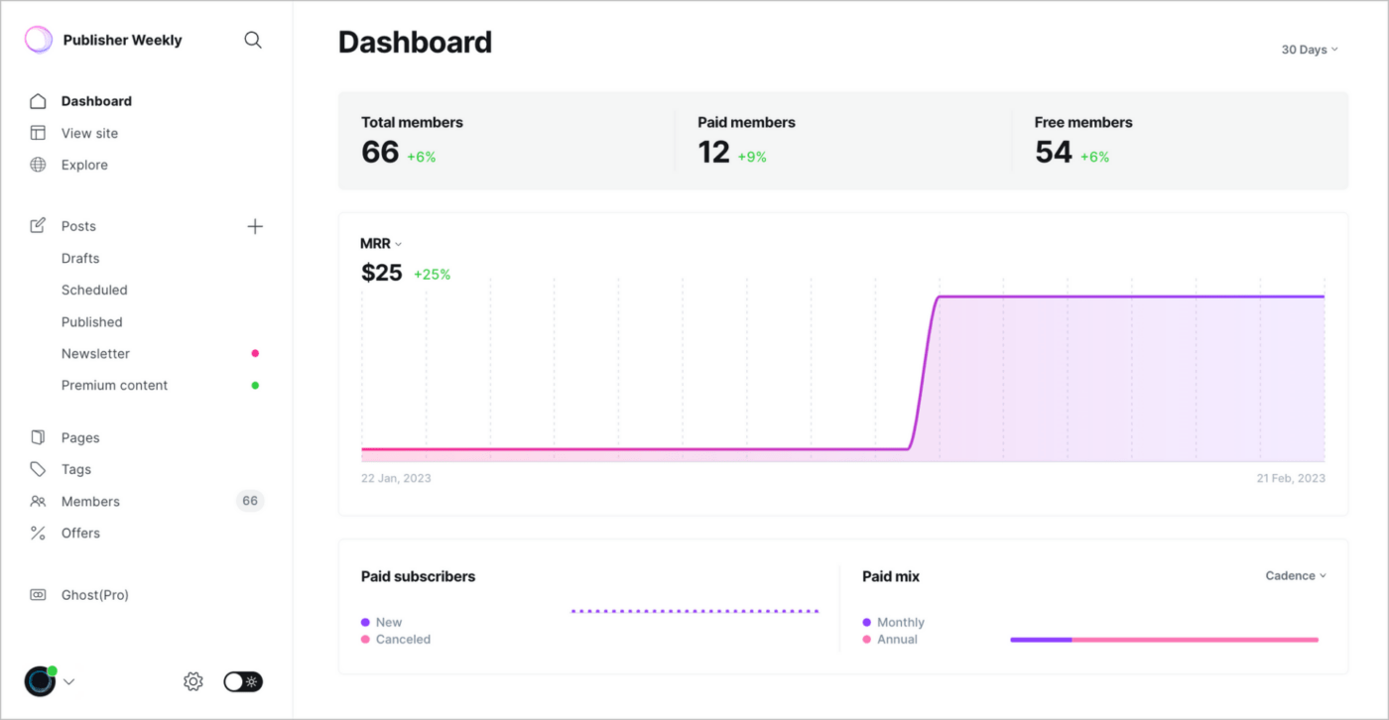Open the 30 Days range dropdown

coord(1310,50)
